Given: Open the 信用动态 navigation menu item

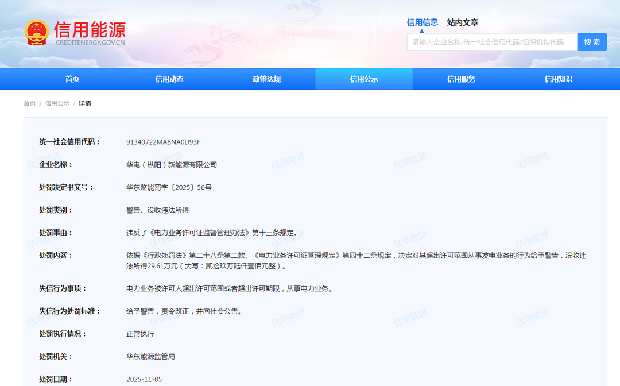Looking at the screenshot, I should (x=169, y=79).
